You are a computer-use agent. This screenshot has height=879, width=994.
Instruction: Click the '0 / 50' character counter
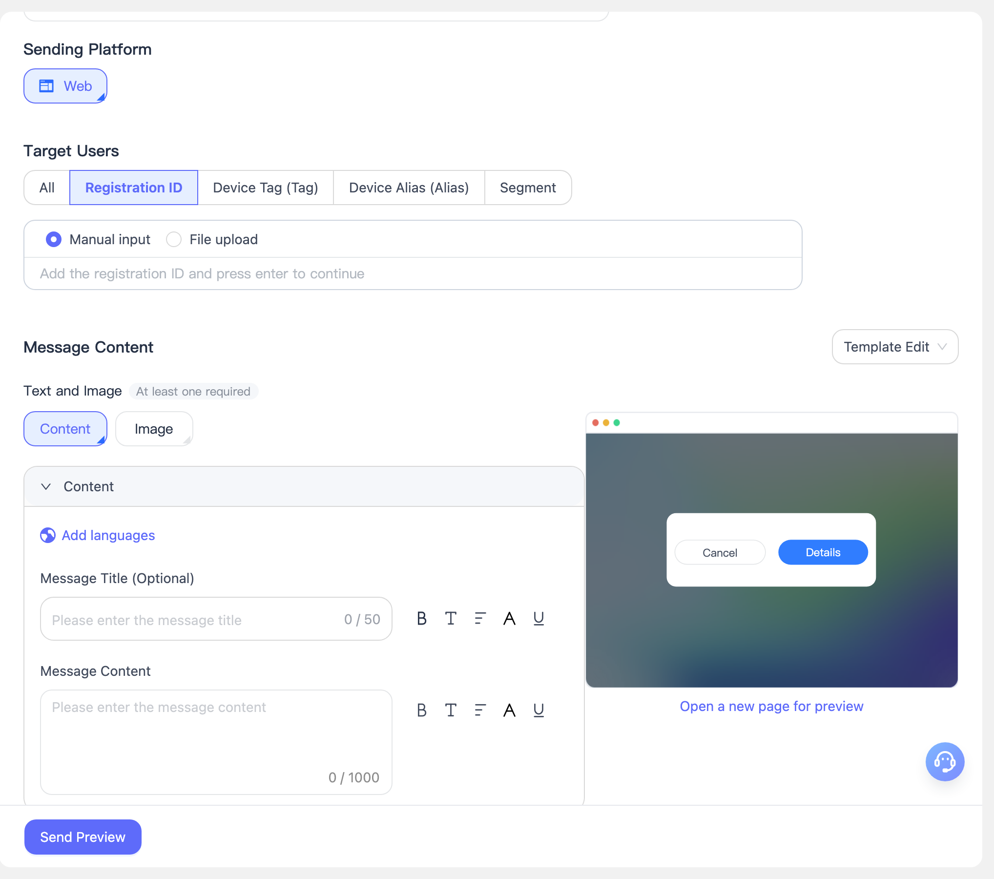click(x=362, y=619)
